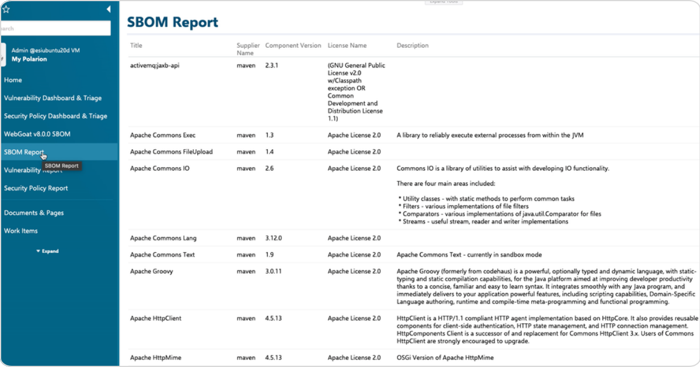Click 'OSGi Version of Apache HttpMime' description
Image resolution: width=700 pixels, height=367 pixels.
[x=445, y=358]
